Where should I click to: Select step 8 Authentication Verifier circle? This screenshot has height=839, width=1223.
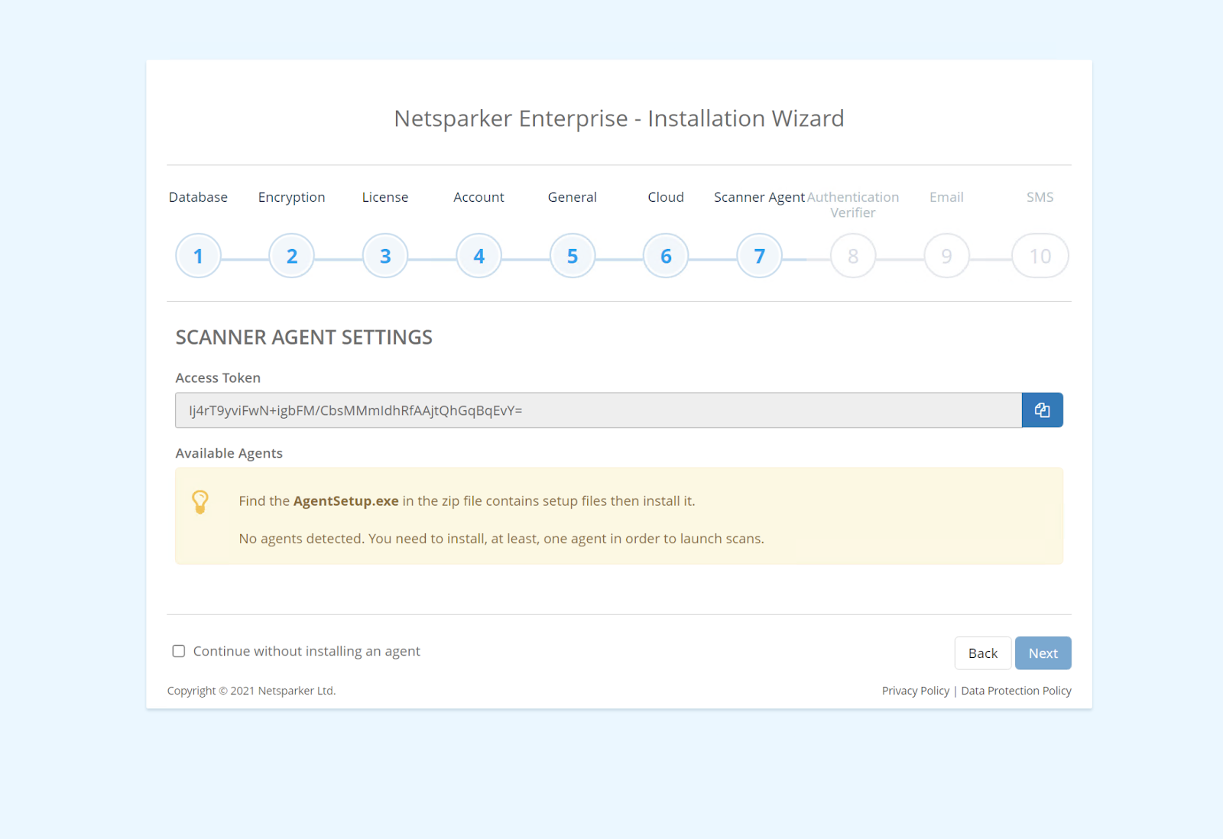(x=853, y=256)
